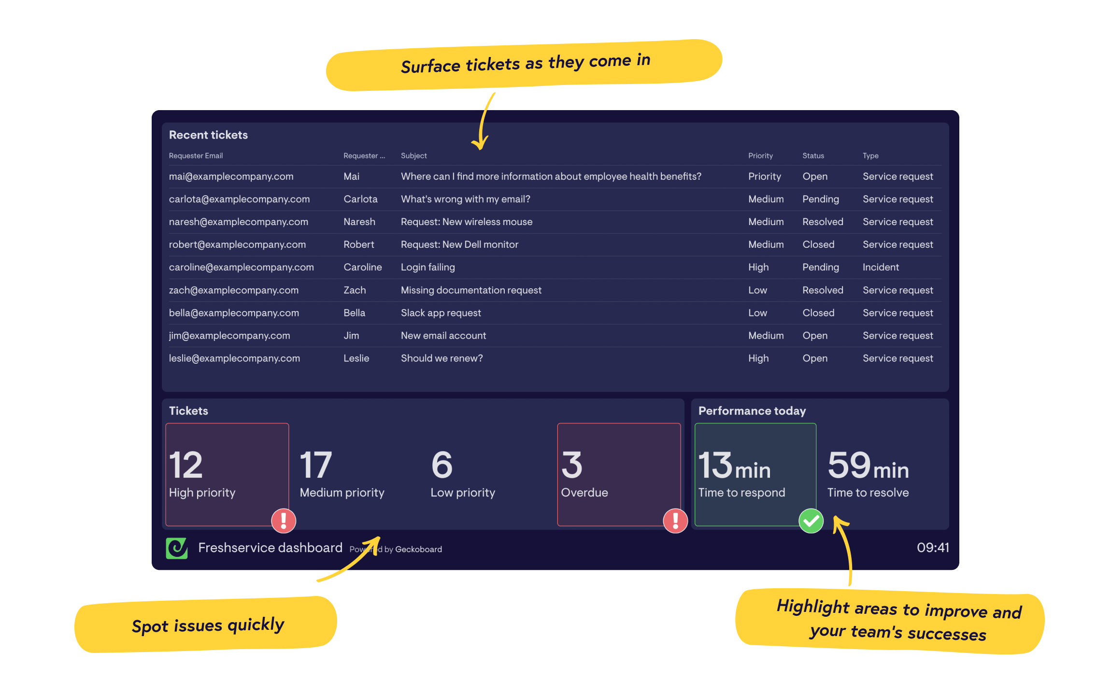The height and width of the screenshot is (681, 1111).
Task: Select zach@examplecompany.com email cell
Action: (x=233, y=290)
